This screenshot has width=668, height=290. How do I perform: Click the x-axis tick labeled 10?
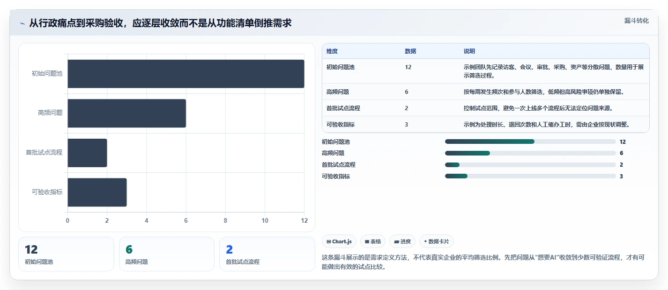pos(265,221)
